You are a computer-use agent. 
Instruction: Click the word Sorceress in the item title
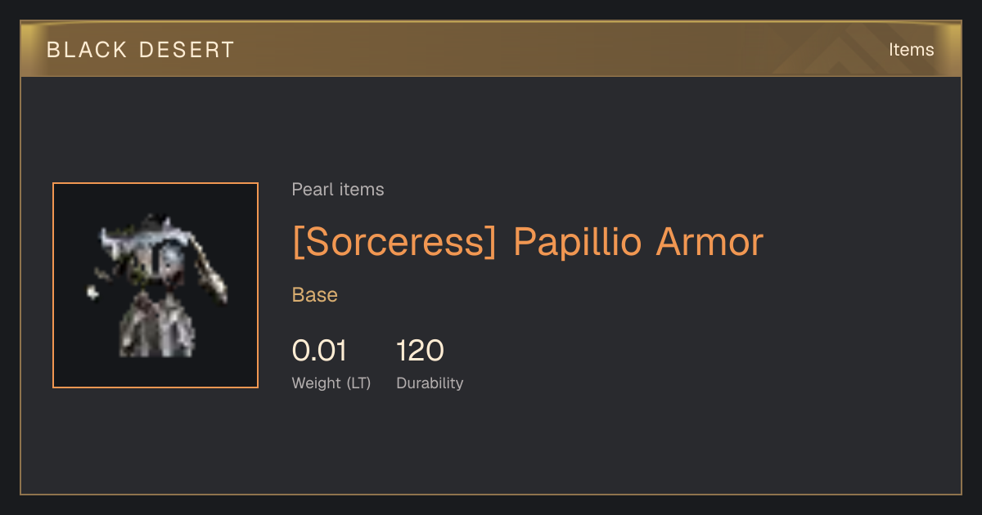coord(394,242)
